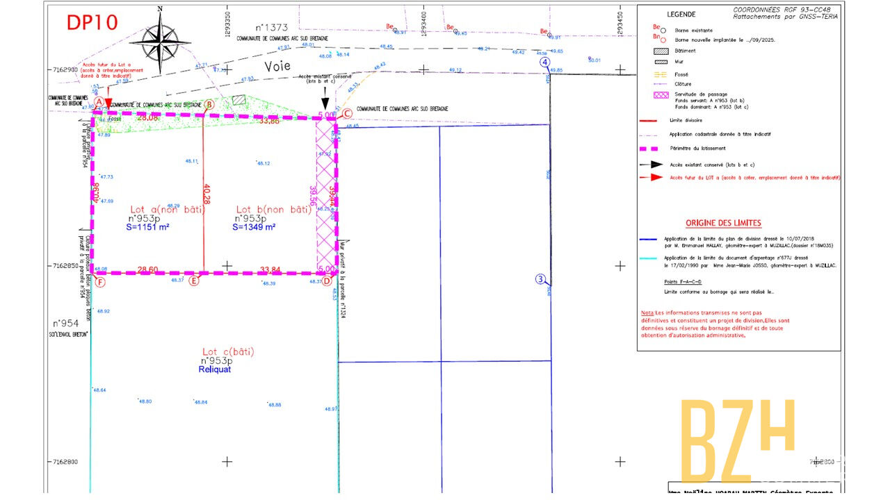Click boundary point marker A

tap(99, 102)
